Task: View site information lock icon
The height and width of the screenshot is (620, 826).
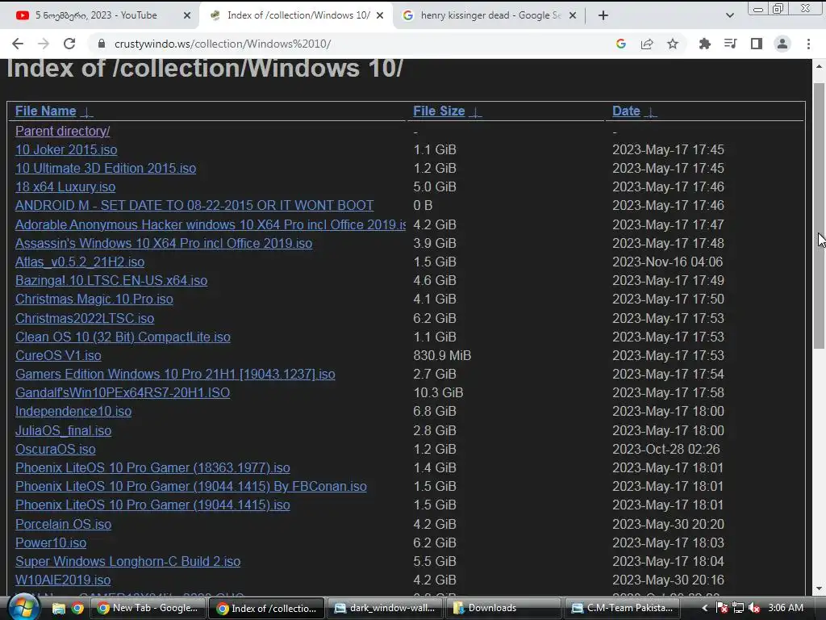Action: [102, 44]
